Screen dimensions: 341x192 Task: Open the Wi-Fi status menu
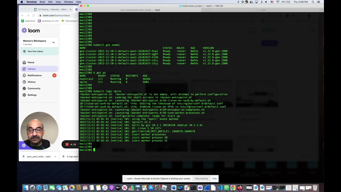[x=278, y=2]
